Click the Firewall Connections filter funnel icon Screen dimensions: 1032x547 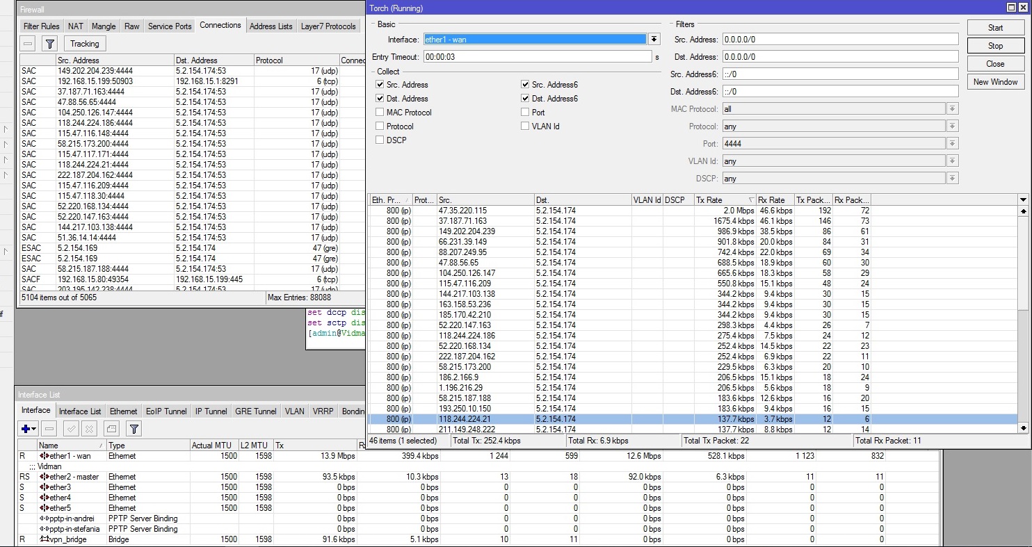[49, 44]
